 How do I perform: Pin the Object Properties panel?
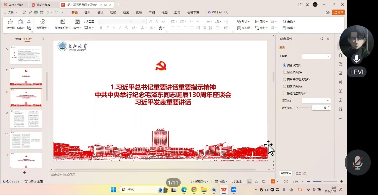(322, 39)
